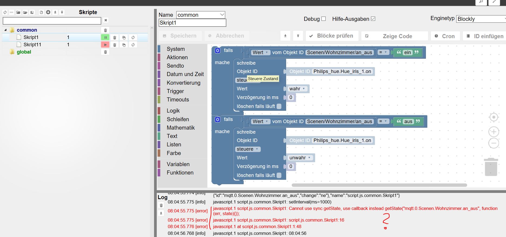Screen dimensions: 506x237
Task: Zoom out the Blockly workspace
Action: [x=494, y=143]
